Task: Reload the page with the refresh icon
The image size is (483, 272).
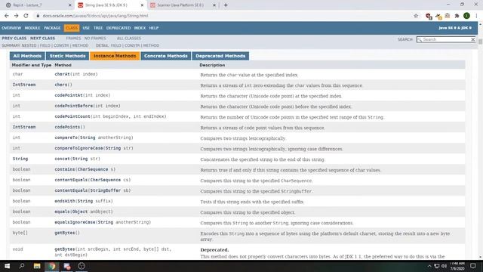Action: tap(26, 16)
